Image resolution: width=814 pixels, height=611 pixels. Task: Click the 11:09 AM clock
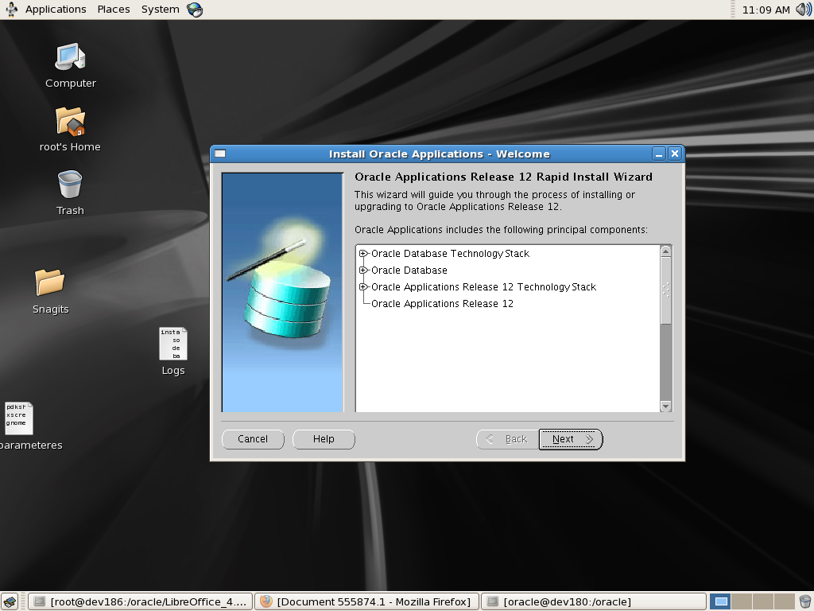766,10
